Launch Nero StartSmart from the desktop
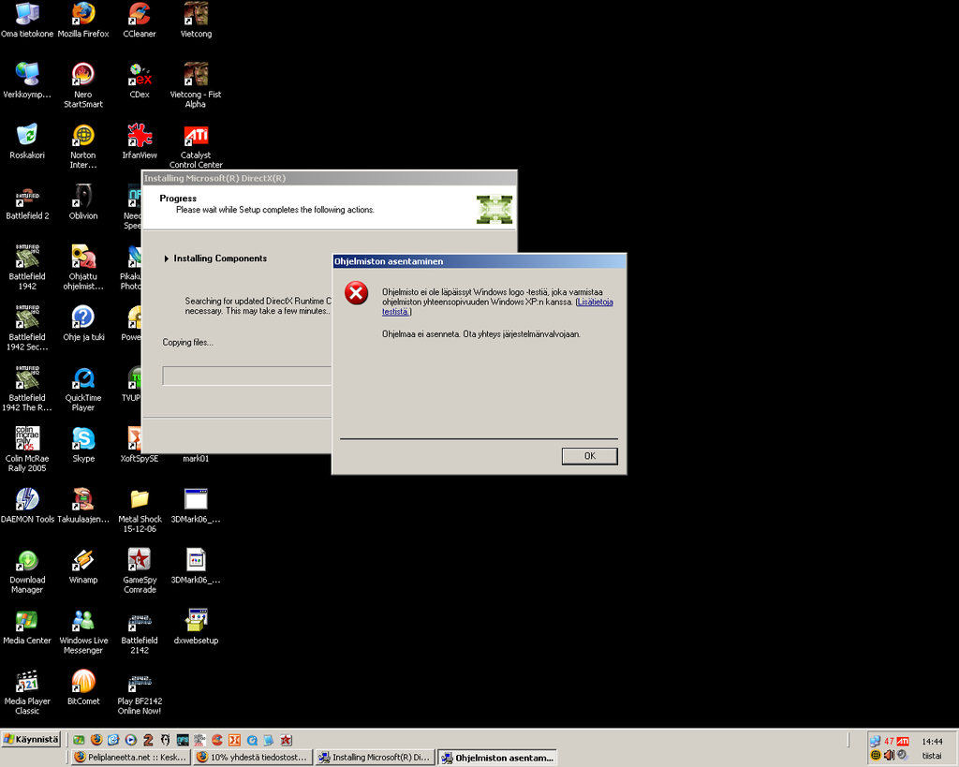 click(x=83, y=76)
